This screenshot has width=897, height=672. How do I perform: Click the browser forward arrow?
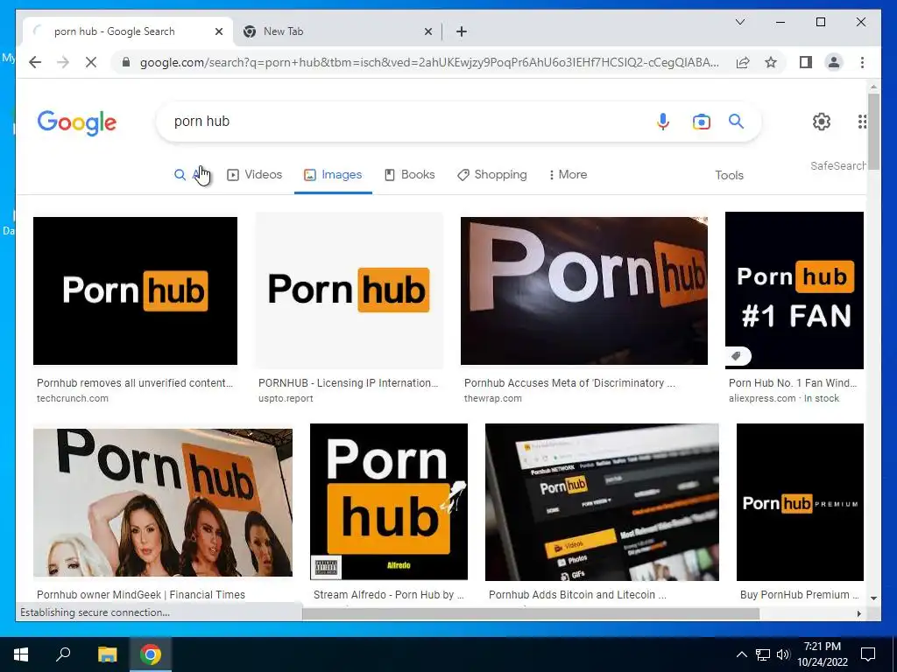pyautogui.click(x=63, y=62)
